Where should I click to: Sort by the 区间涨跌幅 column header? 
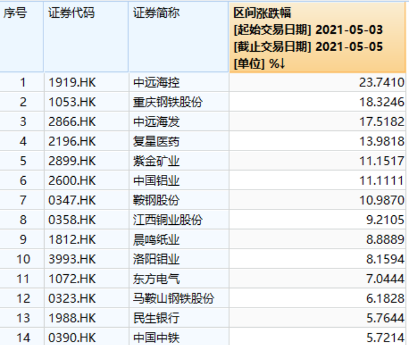(317, 37)
